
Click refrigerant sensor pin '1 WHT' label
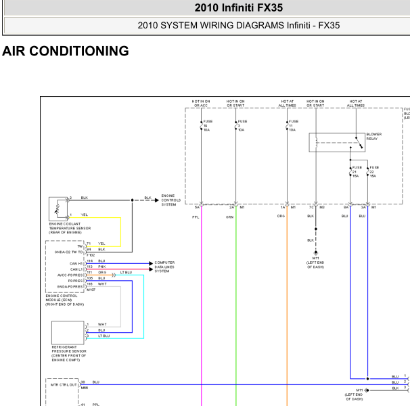pyautogui.click(x=97, y=324)
